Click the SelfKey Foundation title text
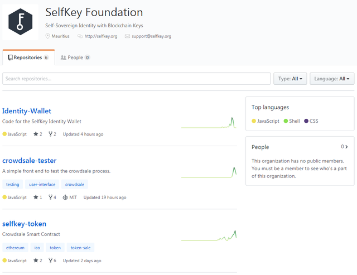 pyautogui.click(x=94, y=12)
